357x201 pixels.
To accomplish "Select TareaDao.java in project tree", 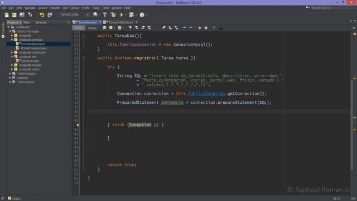I will (30, 61).
